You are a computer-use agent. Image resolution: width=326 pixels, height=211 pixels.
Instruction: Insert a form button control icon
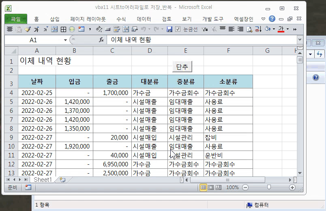pos(107,29)
